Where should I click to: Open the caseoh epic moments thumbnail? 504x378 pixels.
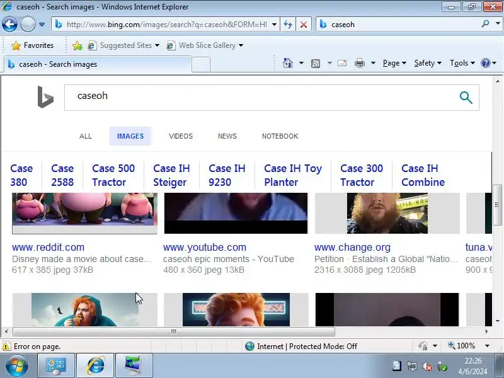[x=236, y=213]
